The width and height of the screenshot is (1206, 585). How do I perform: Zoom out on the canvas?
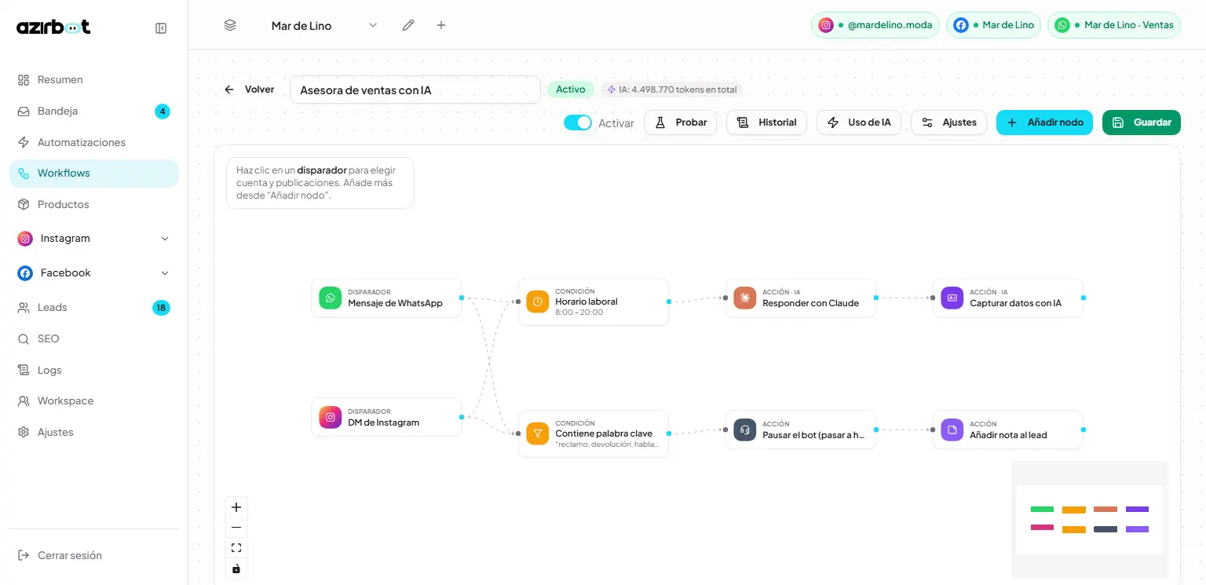[236, 528]
